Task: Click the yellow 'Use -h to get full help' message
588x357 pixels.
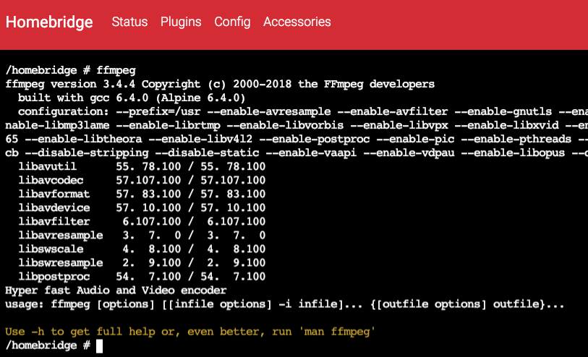Action: click(190, 332)
